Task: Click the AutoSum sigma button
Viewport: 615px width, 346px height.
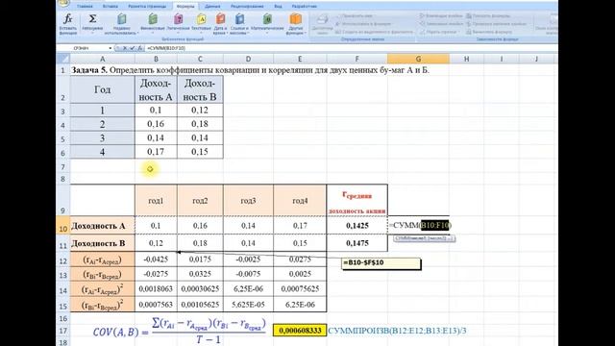Action: tap(92, 23)
